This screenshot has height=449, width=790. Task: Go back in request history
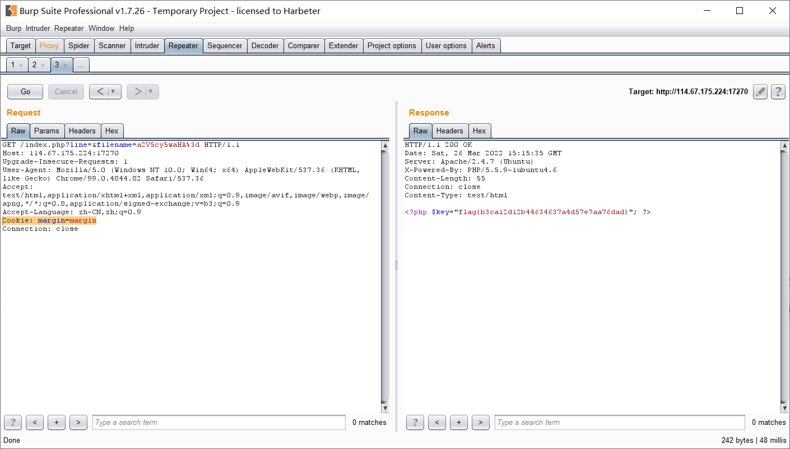pyautogui.click(x=100, y=92)
